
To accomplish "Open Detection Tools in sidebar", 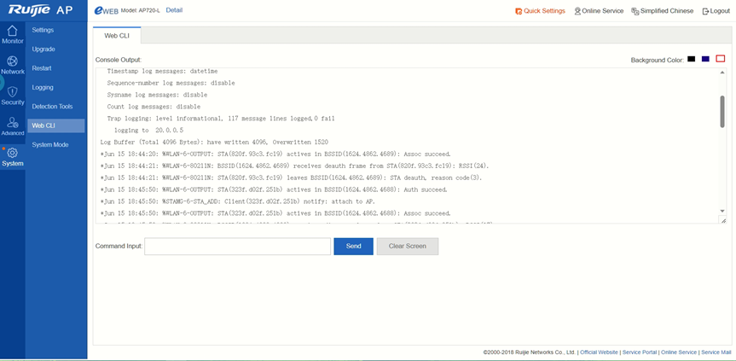I will click(x=52, y=107).
